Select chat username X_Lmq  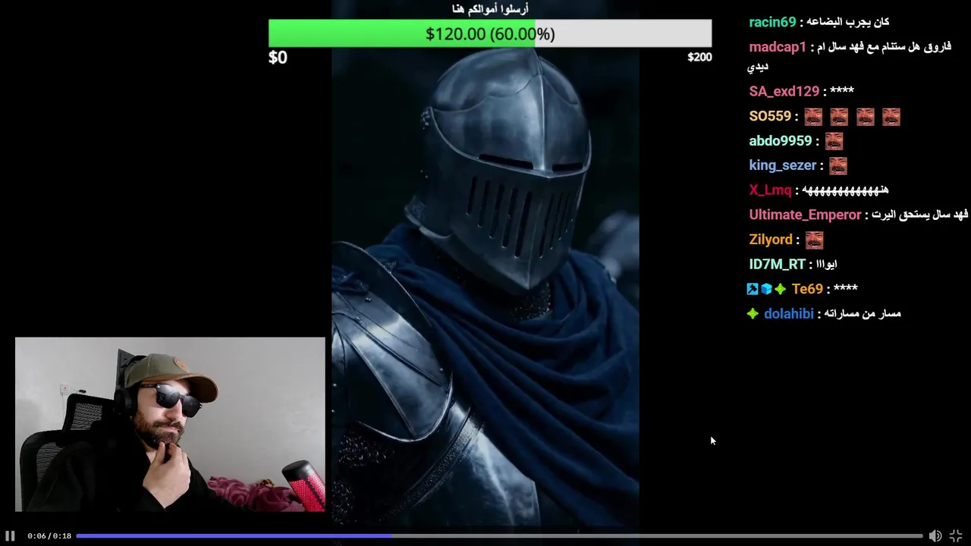770,190
